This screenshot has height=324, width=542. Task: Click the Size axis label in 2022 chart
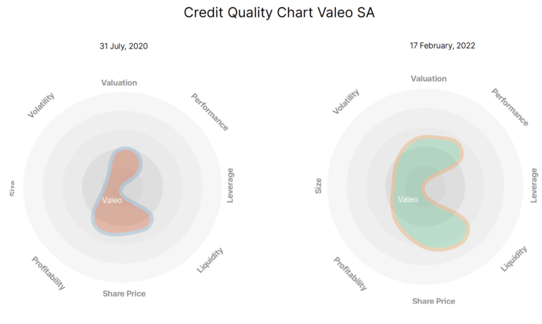318,185
